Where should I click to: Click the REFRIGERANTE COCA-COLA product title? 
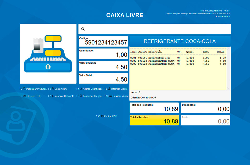180,41
